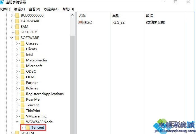
Task: Select the WOW6432Node key label
Action: point(39,122)
